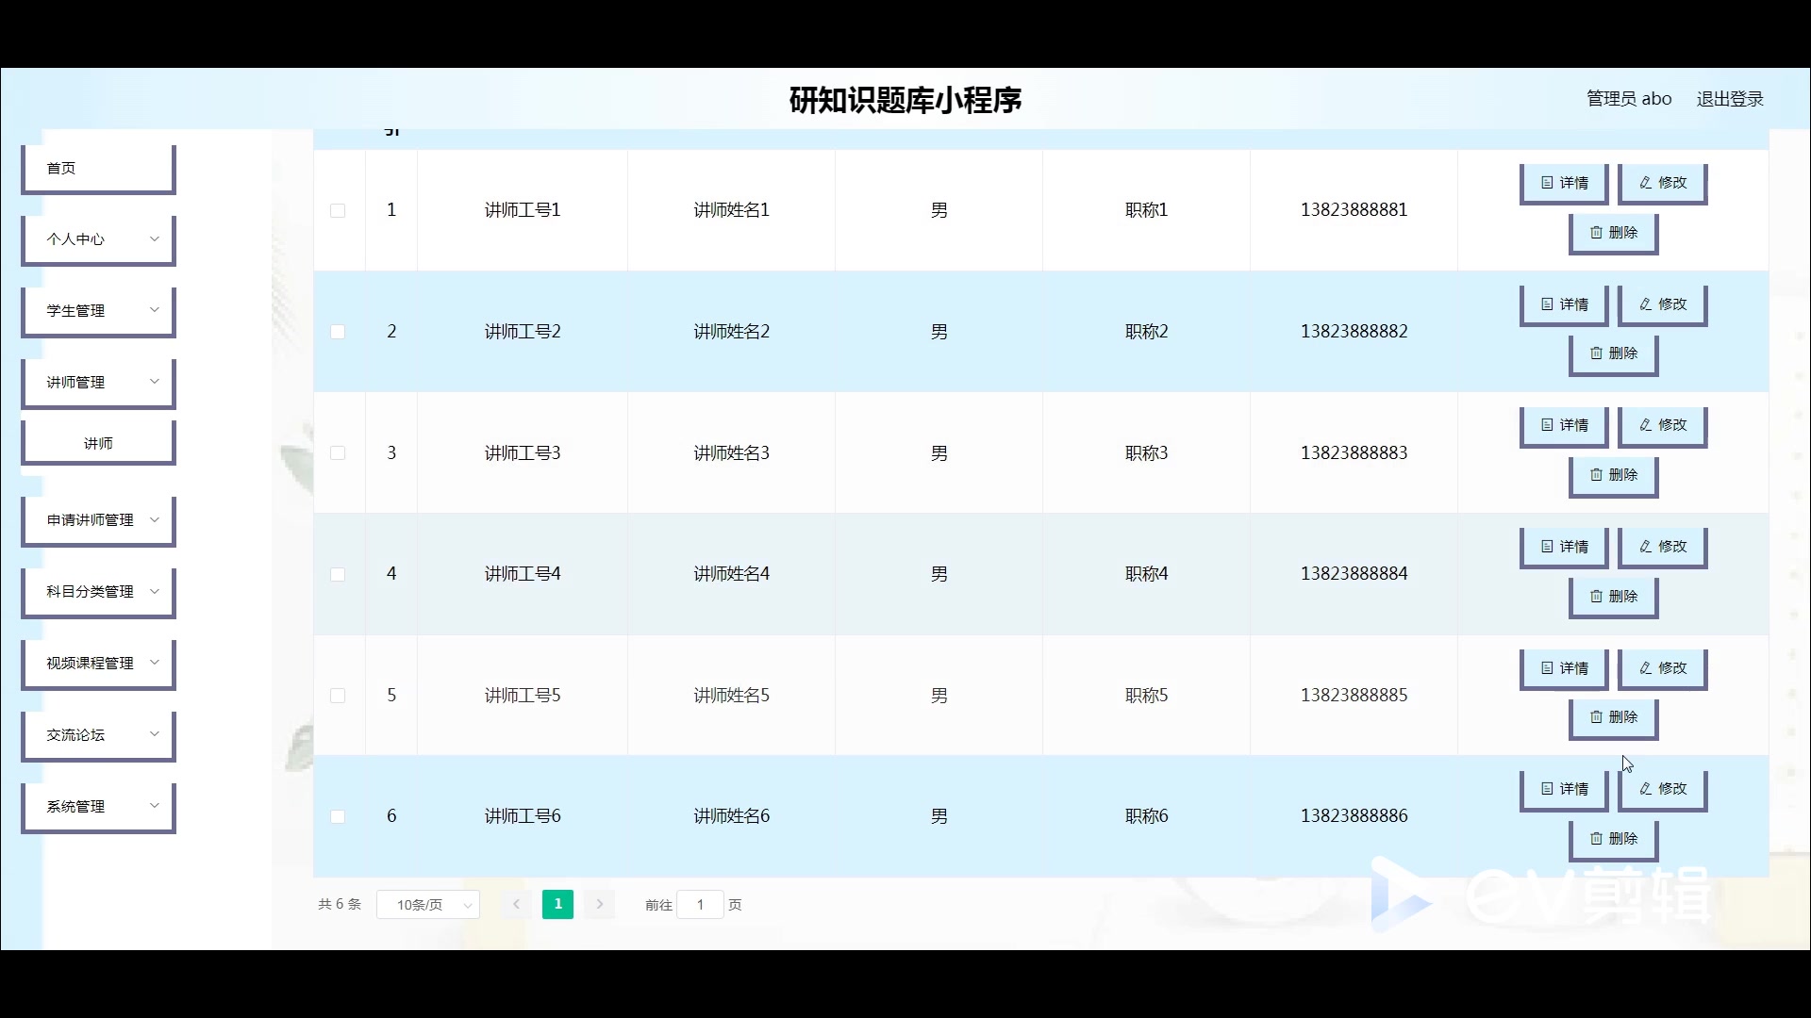
Task: Open the 详情 view for 讲师工号4
Action: pyautogui.click(x=1564, y=547)
